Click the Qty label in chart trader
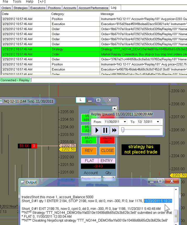187x225 pixels. point(108,173)
